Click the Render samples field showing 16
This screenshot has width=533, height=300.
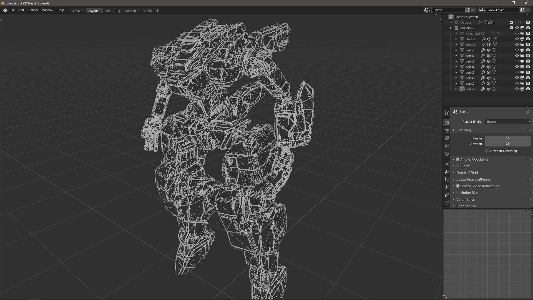[x=508, y=138]
